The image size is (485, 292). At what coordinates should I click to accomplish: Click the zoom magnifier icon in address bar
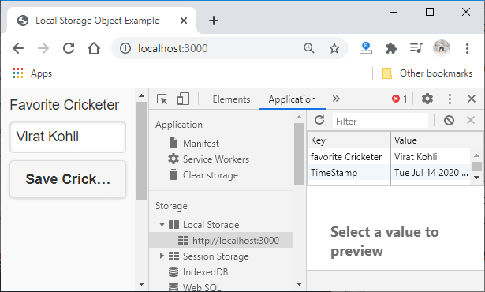click(308, 48)
